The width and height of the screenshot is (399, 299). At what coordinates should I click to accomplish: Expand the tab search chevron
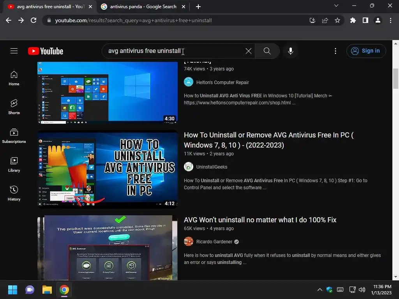point(336,5)
